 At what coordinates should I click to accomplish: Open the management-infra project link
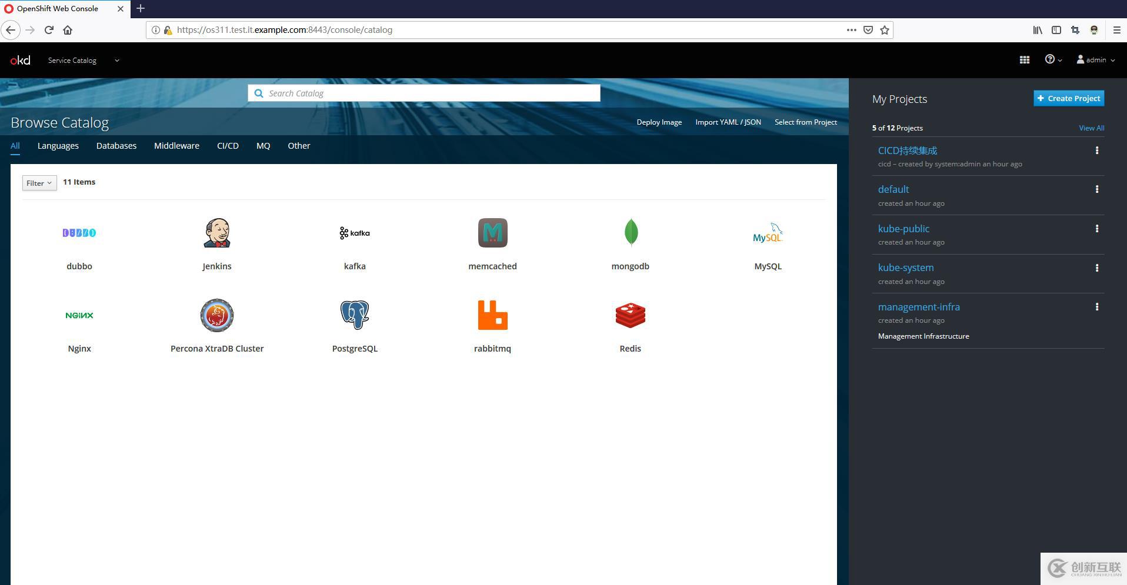pyautogui.click(x=919, y=307)
